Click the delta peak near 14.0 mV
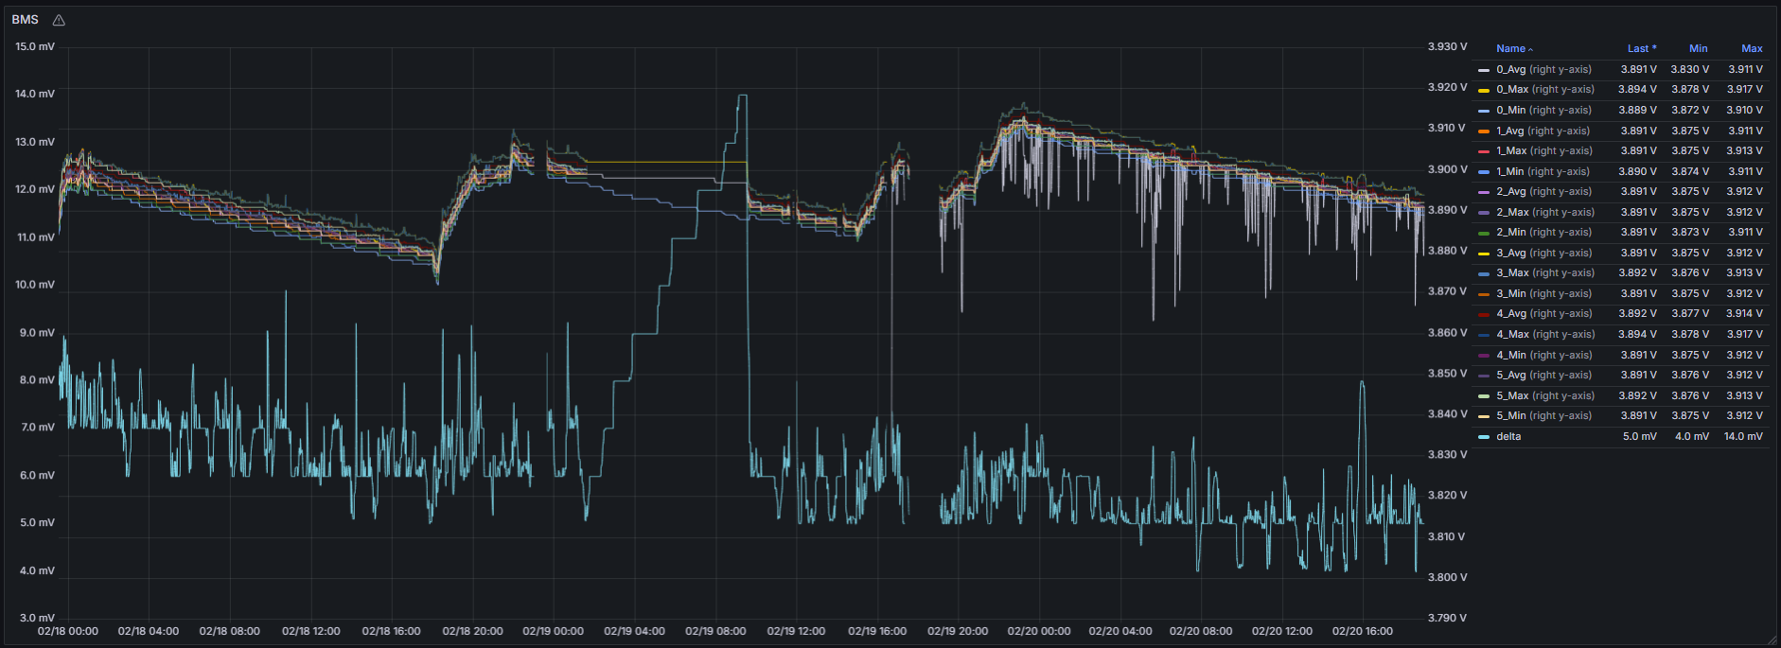 pyautogui.click(x=742, y=96)
